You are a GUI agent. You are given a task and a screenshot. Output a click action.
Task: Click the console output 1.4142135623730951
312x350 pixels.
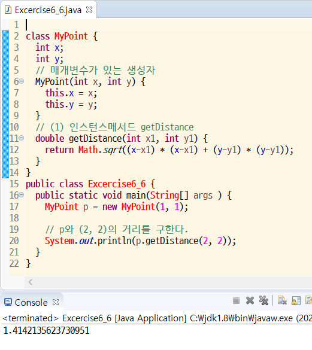click(47, 330)
